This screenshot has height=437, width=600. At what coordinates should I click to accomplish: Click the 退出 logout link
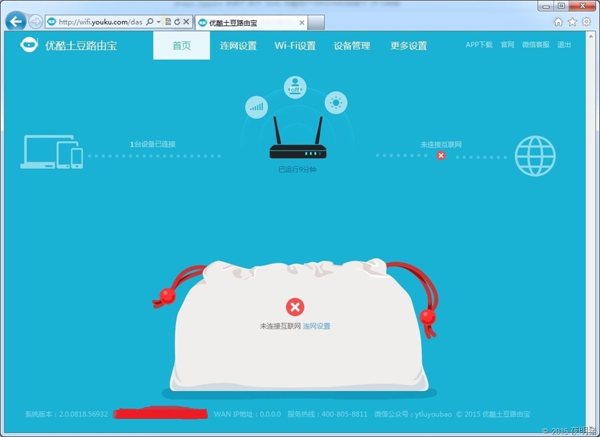[x=564, y=45]
